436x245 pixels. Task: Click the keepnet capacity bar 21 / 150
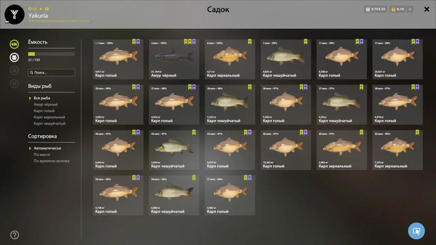(51, 54)
